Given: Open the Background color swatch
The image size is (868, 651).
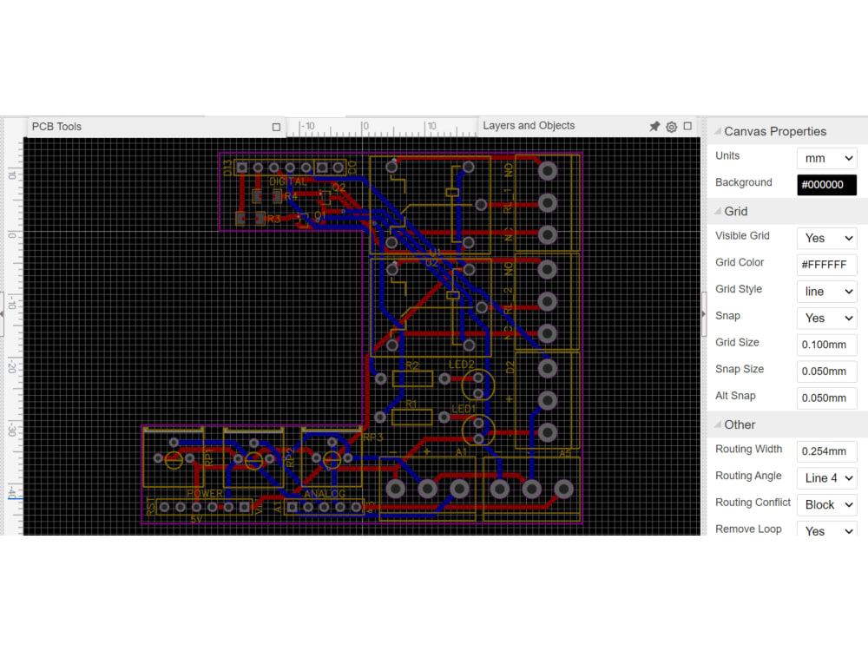Looking at the screenshot, I should click(x=826, y=184).
